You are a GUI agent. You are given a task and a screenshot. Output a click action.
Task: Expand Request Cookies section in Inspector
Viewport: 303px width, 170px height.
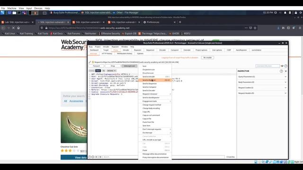(x=262, y=88)
